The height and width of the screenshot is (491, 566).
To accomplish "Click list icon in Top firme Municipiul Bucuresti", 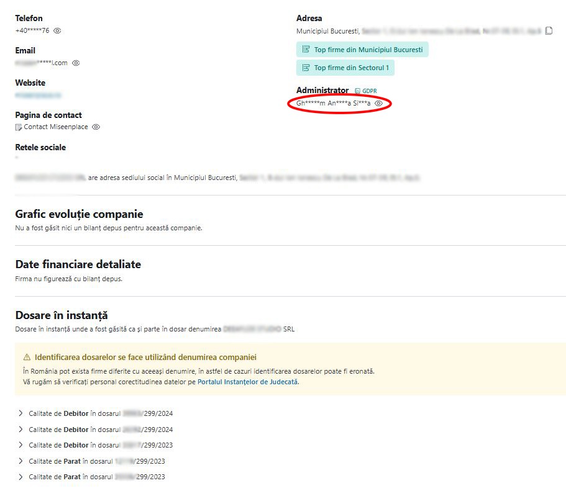I will tap(306, 50).
